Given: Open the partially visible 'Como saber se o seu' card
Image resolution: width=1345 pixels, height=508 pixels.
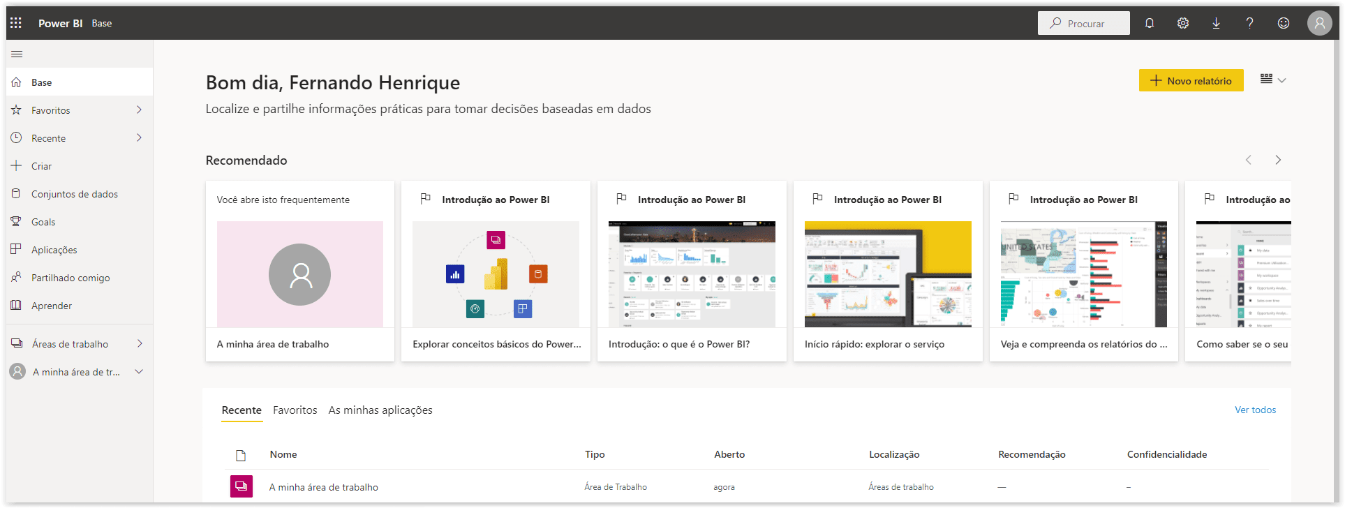Looking at the screenshot, I should tap(1239, 271).
